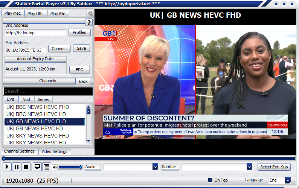
Task: Click the first title bar window button
Action: point(276,4)
